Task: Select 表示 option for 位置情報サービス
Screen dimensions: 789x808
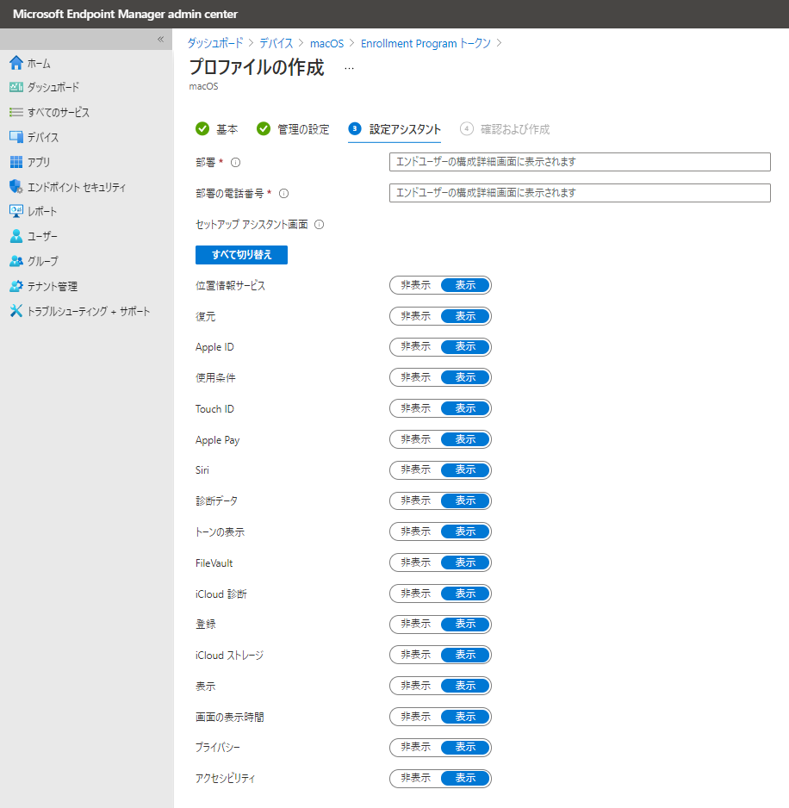Action: [x=465, y=285]
